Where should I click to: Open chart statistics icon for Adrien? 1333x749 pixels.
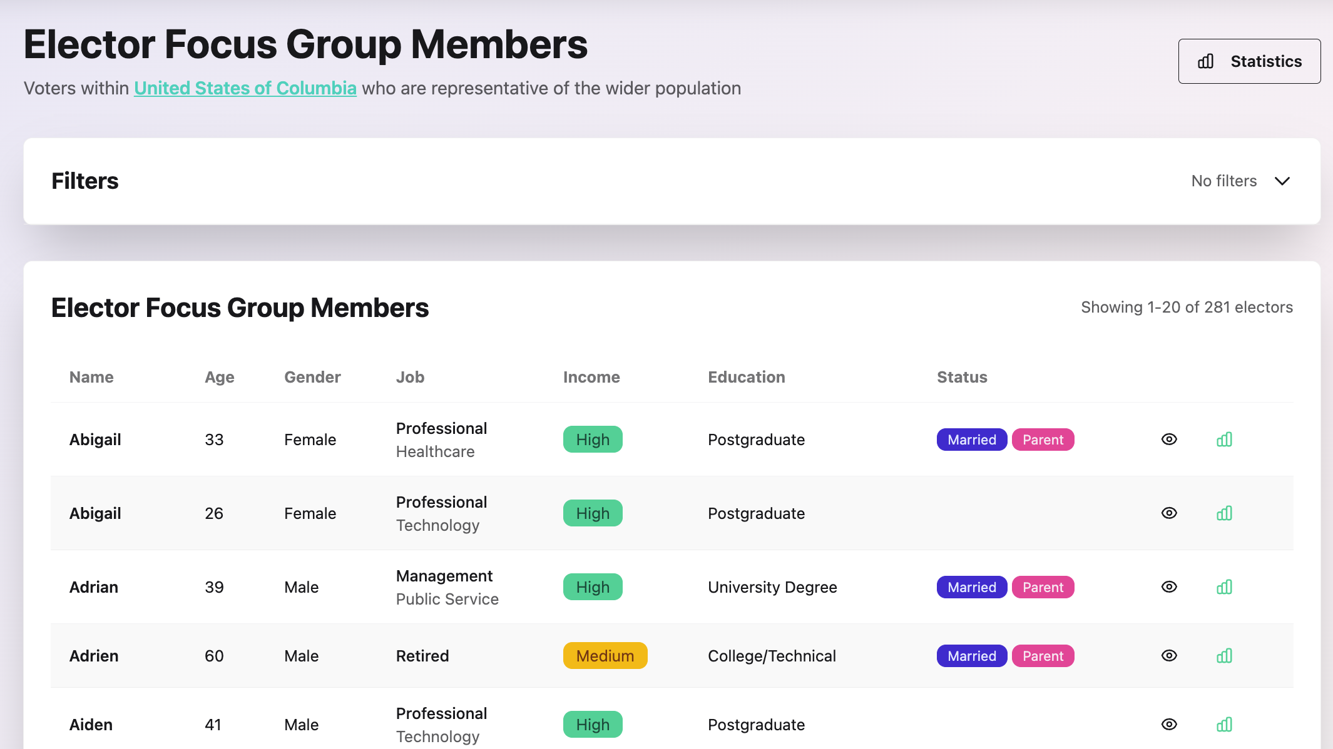click(x=1224, y=656)
